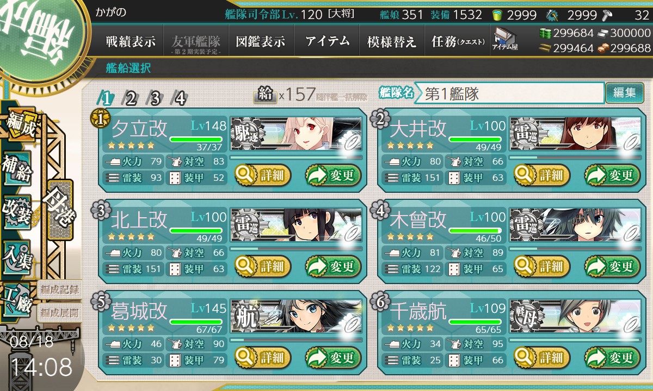Show 詳細 details for 夕立改

point(263,175)
